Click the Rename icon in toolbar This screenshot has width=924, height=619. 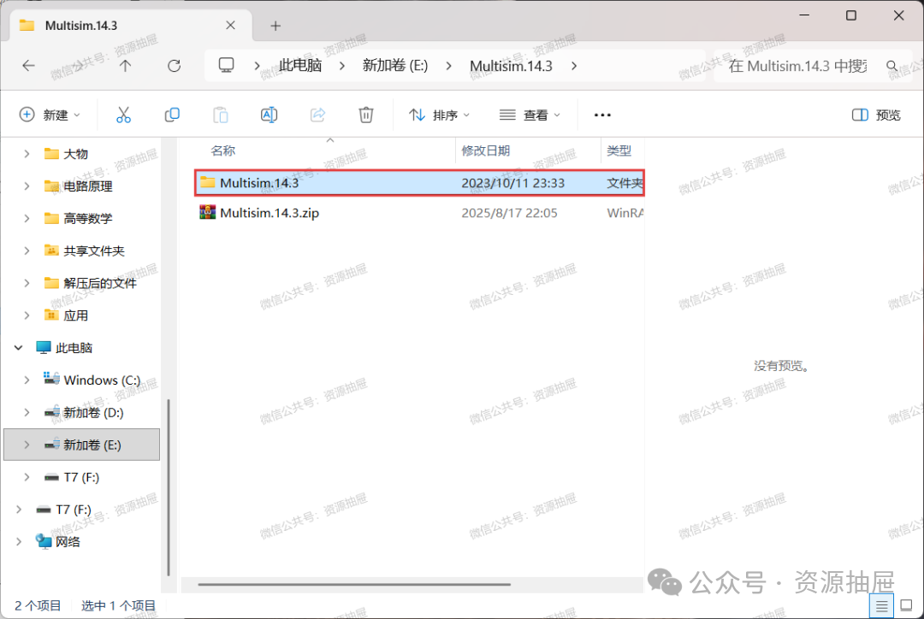[269, 115]
